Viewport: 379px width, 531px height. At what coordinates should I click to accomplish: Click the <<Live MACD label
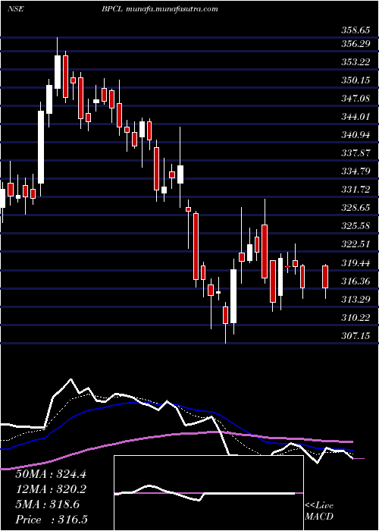[x=319, y=511]
